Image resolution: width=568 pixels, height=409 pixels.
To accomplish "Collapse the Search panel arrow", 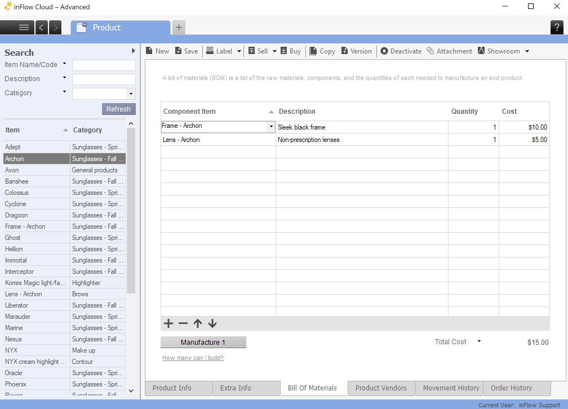I will tap(134, 51).
